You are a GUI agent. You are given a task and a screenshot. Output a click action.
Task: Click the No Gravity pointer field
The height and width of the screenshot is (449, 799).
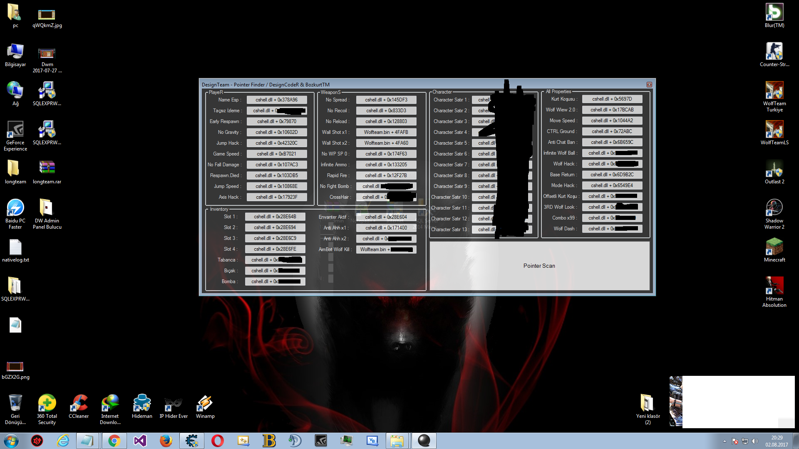tap(277, 132)
